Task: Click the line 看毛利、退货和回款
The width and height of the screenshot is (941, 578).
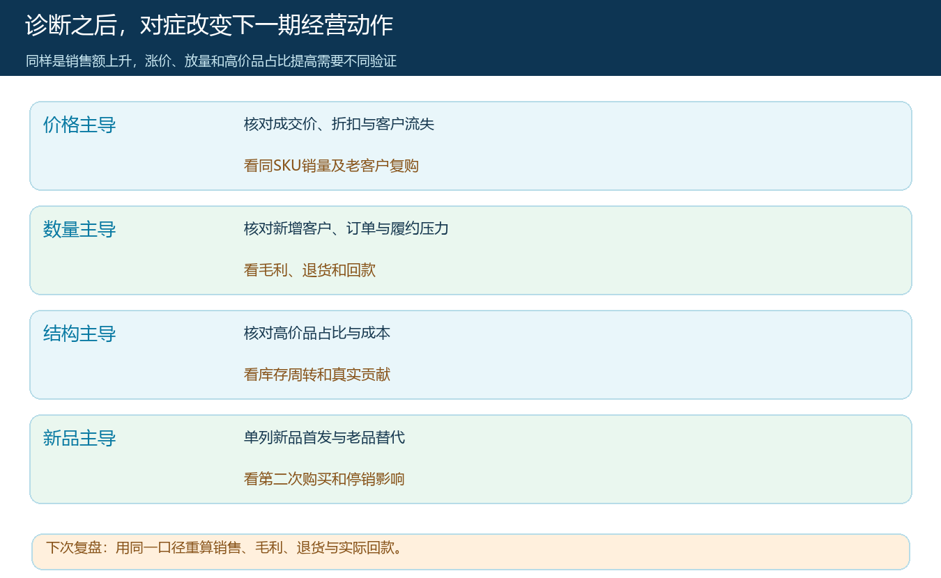Action: tap(309, 270)
